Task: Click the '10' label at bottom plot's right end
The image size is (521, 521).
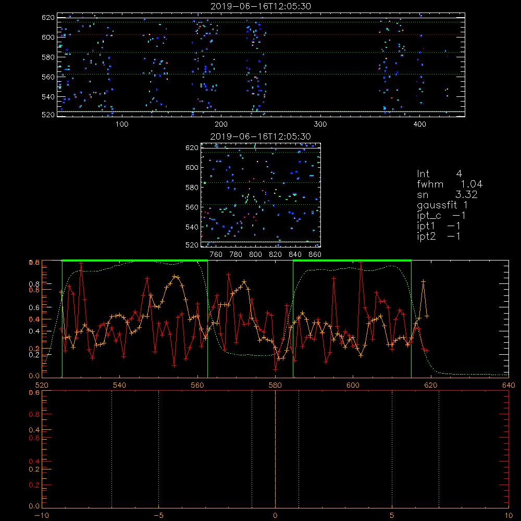Action: (x=508, y=516)
